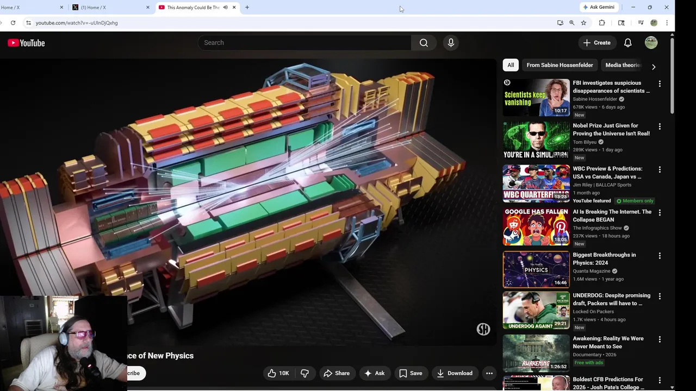Open options for FBI investigates video
This screenshot has height=391, width=696.
pos(660,84)
